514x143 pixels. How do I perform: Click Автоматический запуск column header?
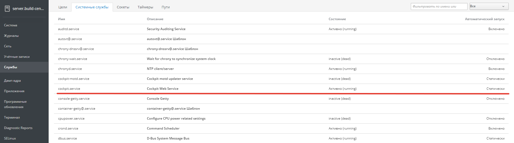click(x=485, y=19)
